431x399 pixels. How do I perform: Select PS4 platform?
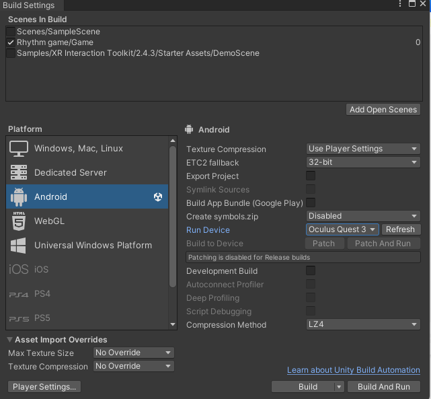tap(87, 293)
